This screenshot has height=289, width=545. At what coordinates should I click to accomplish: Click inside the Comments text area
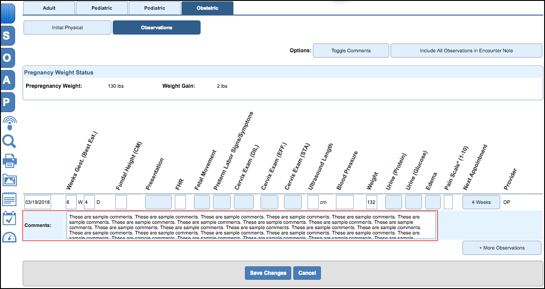(x=251, y=225)
